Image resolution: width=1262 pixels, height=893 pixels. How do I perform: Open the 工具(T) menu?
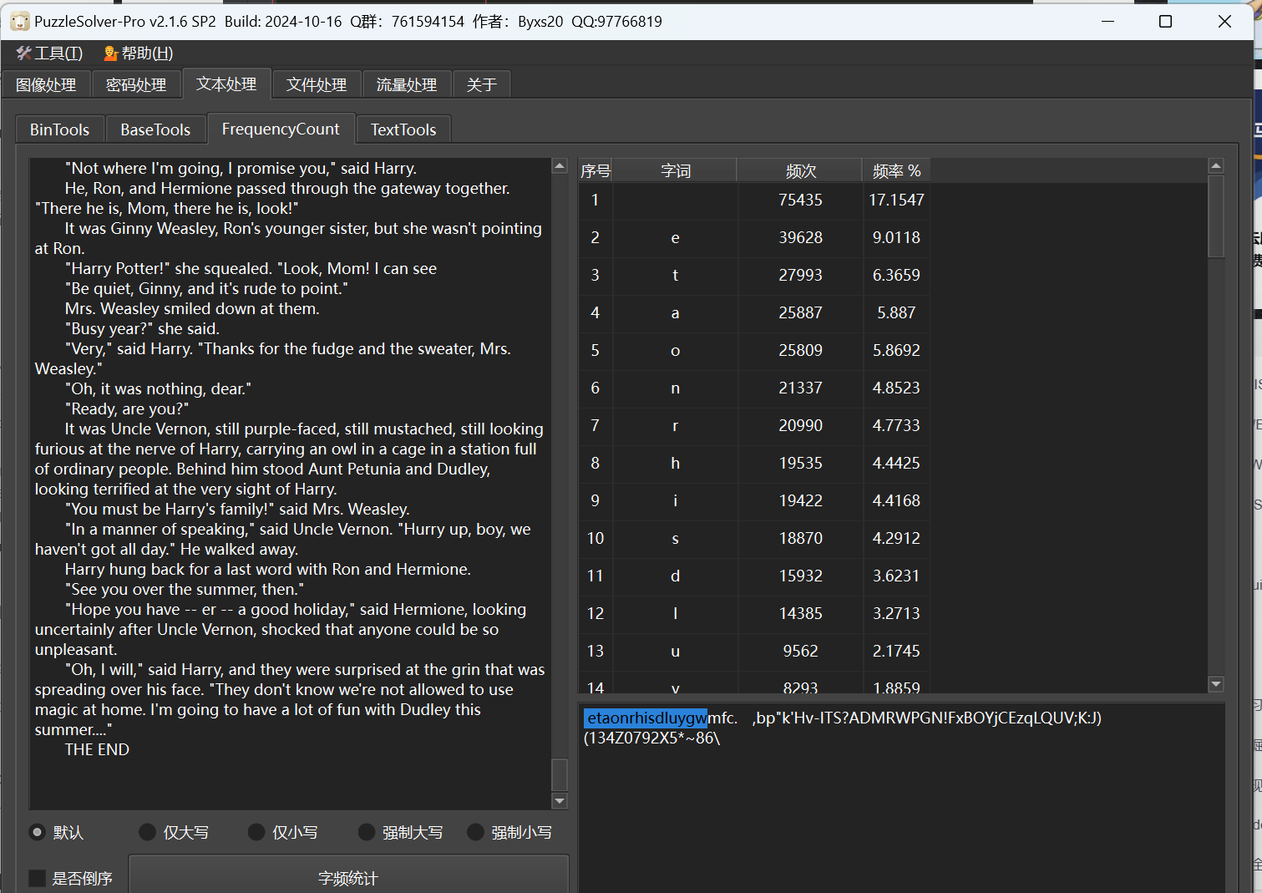[50, 53]
